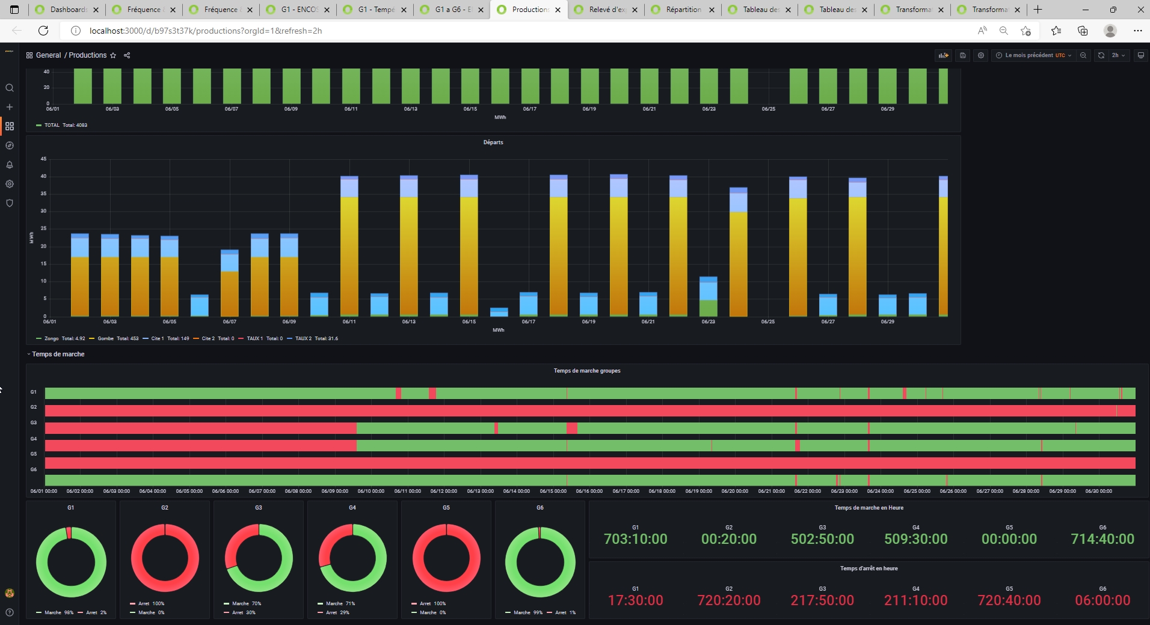Open the 2h refresh interval dropdown
The width and height of the screenshot is (1150, 625).
point(1118,55)
